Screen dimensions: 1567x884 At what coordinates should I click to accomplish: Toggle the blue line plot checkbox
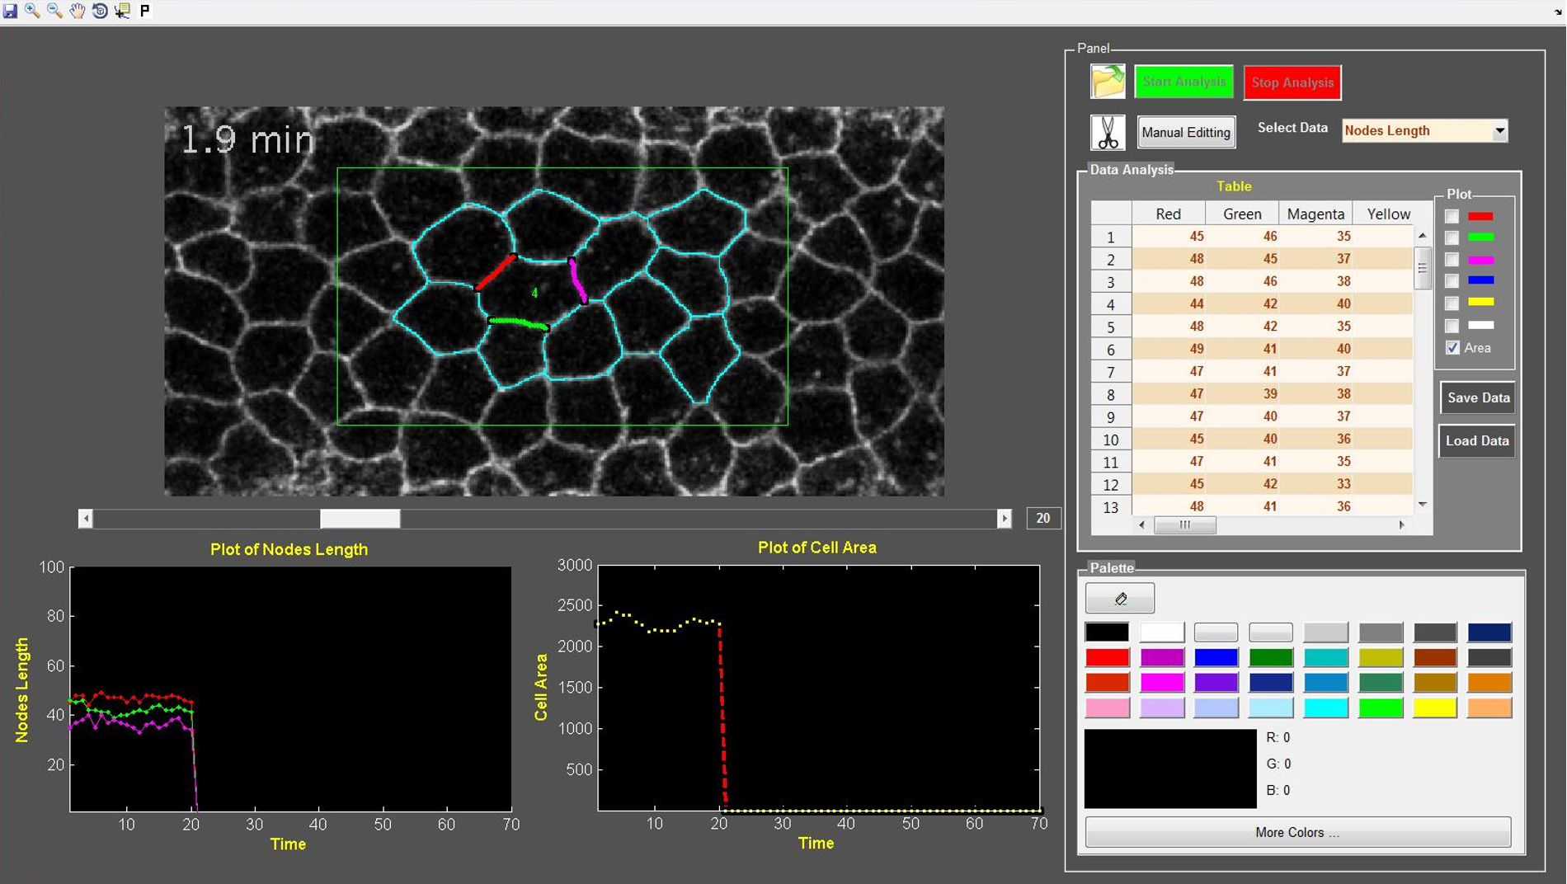[x=1452, y=282]
